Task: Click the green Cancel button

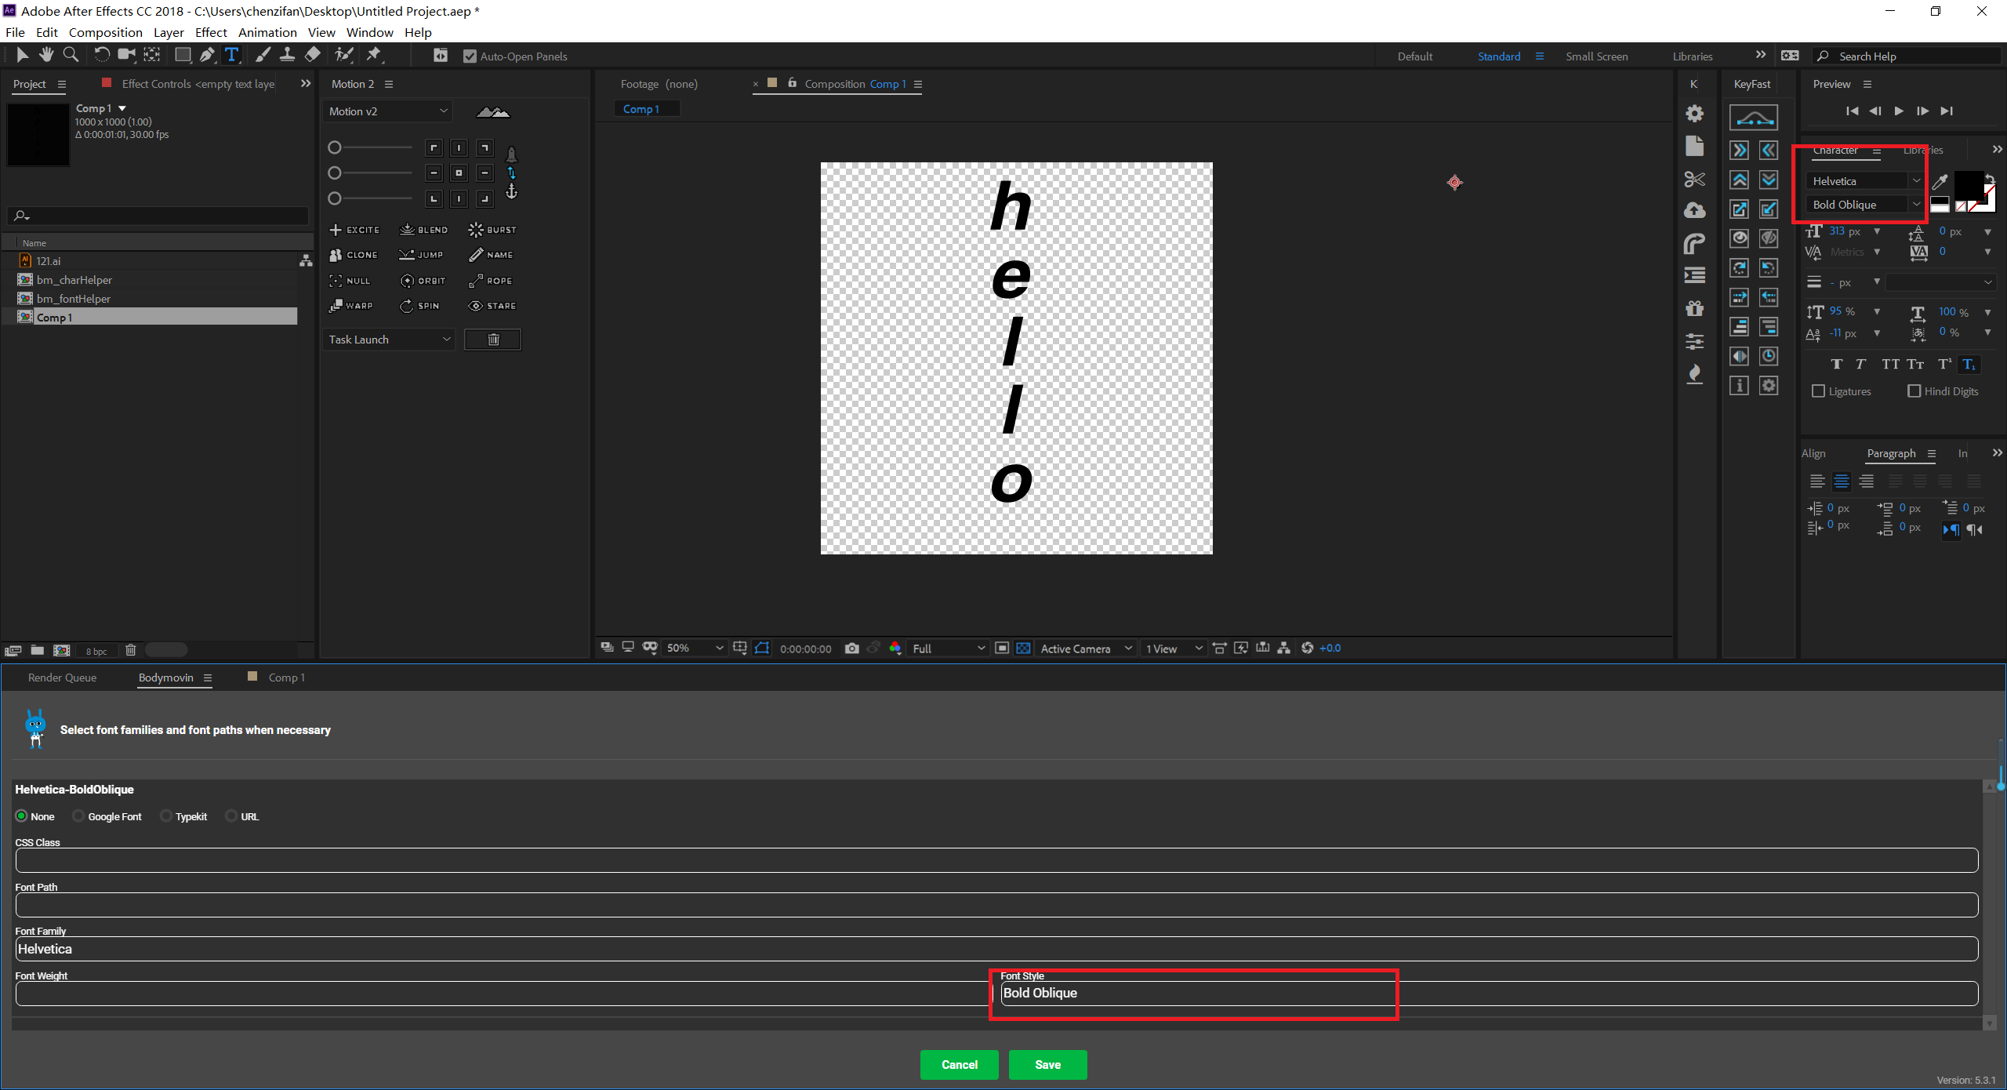Action: click(959, 1065)
